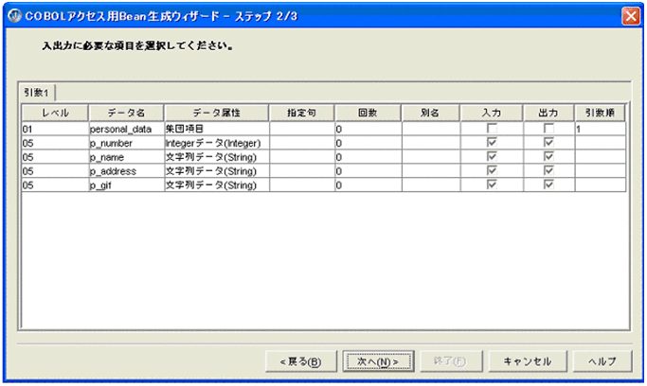Screen dimensions: 647x386
Task: Click the 入力 column header
Action: click(x=492, y=113)
